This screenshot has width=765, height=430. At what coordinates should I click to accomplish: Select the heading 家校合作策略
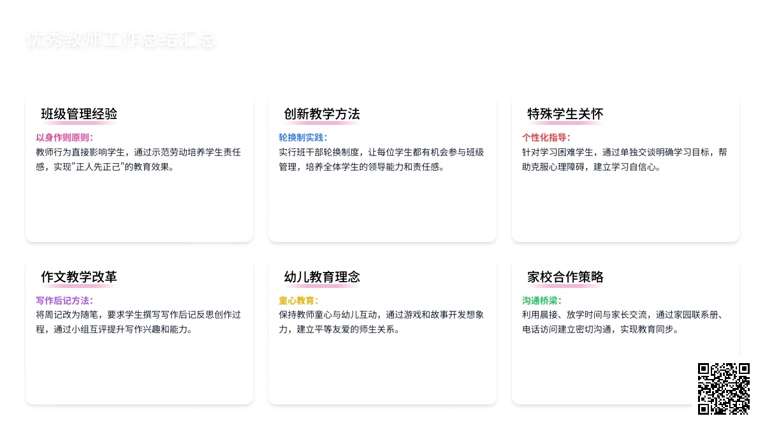(x=565, y=277)
